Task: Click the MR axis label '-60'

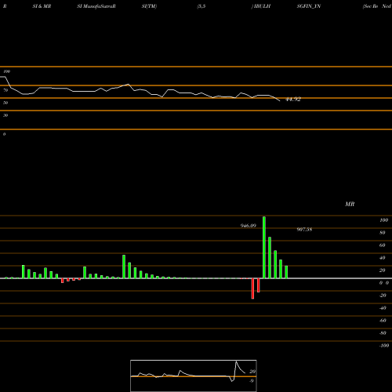Action: pos(383,321)
